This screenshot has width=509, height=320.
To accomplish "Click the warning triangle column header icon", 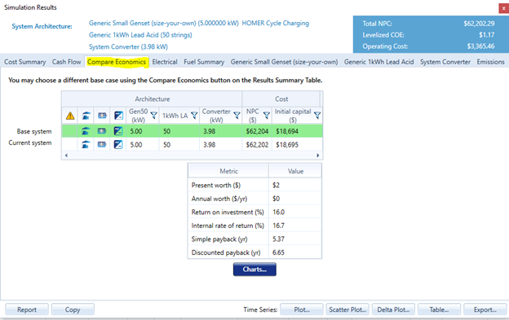I will 70,116.
